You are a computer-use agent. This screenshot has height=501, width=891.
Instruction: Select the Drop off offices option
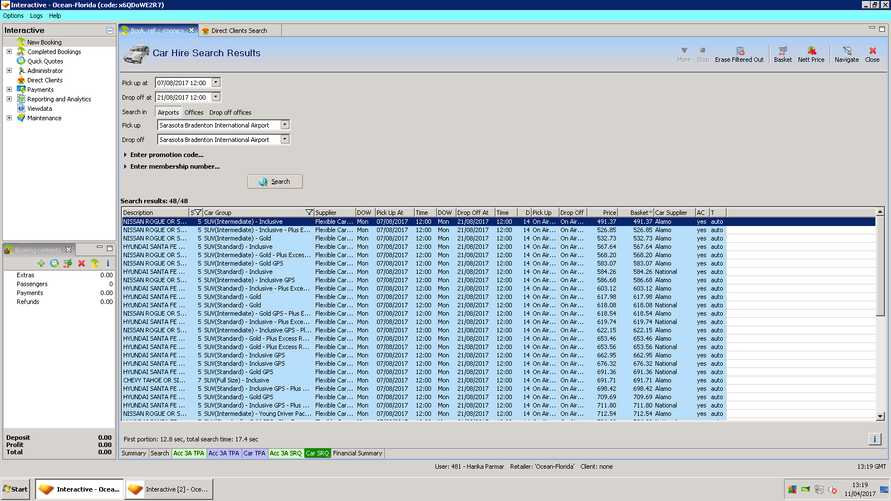click(230, 112)
